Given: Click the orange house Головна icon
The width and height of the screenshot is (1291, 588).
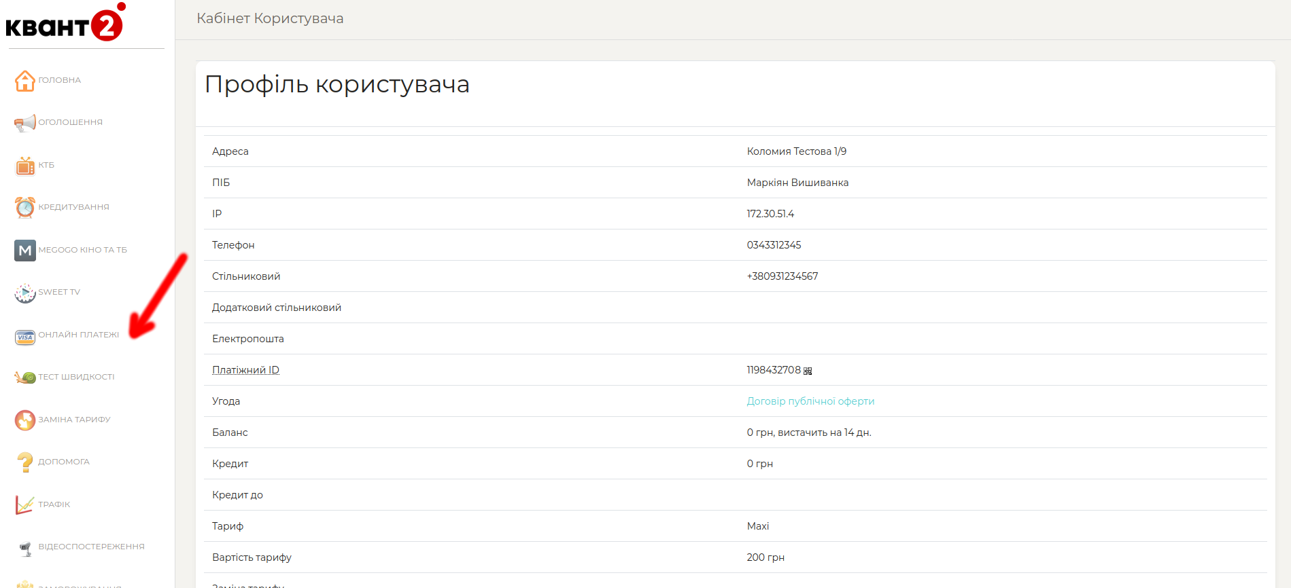Looking at the screenshot, I should click(25, 81).
